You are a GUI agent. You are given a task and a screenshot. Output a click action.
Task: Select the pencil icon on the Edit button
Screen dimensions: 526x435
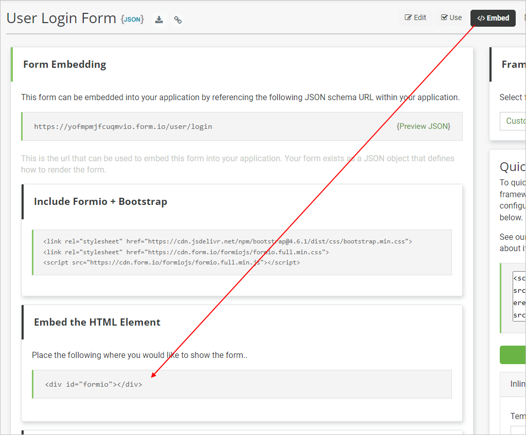(408, 17)
